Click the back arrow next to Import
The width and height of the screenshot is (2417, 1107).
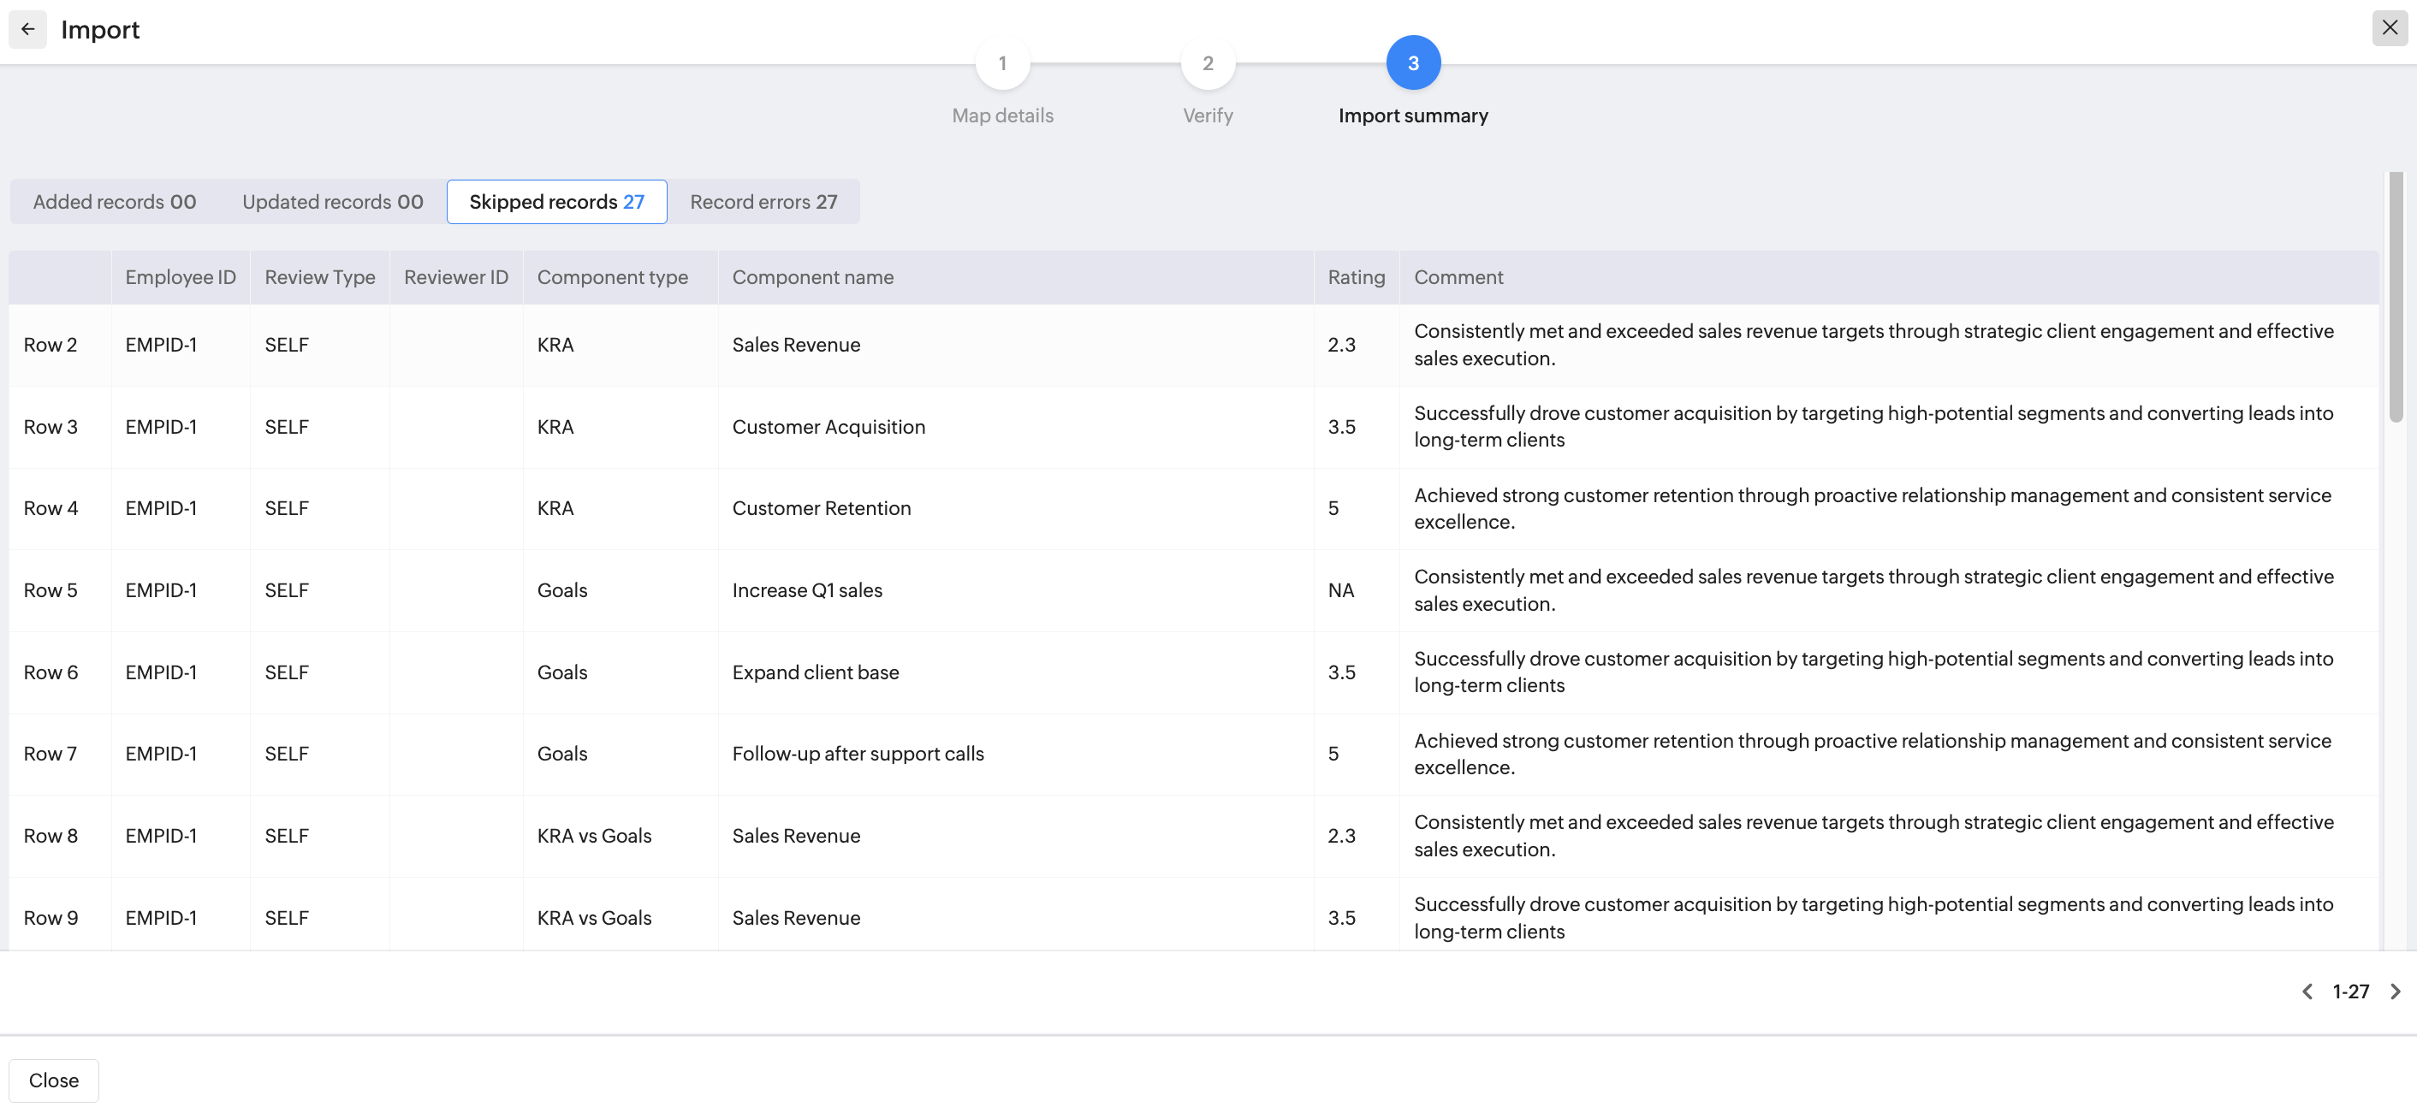[27, 29]
